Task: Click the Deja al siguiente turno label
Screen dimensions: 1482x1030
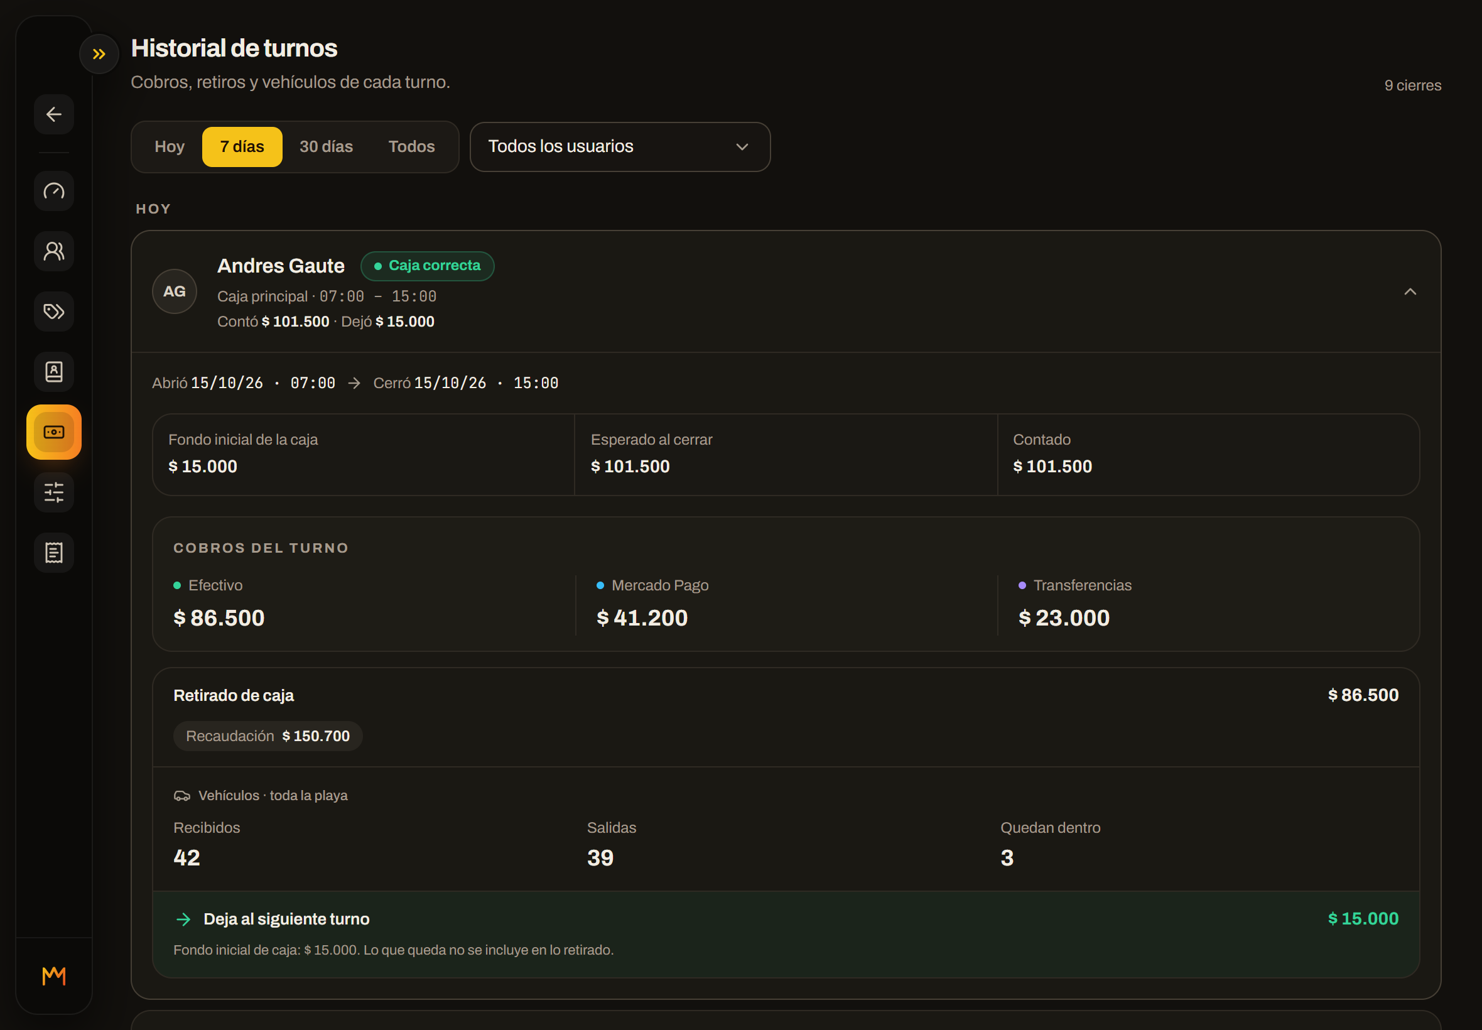Action: pos(286,919)
